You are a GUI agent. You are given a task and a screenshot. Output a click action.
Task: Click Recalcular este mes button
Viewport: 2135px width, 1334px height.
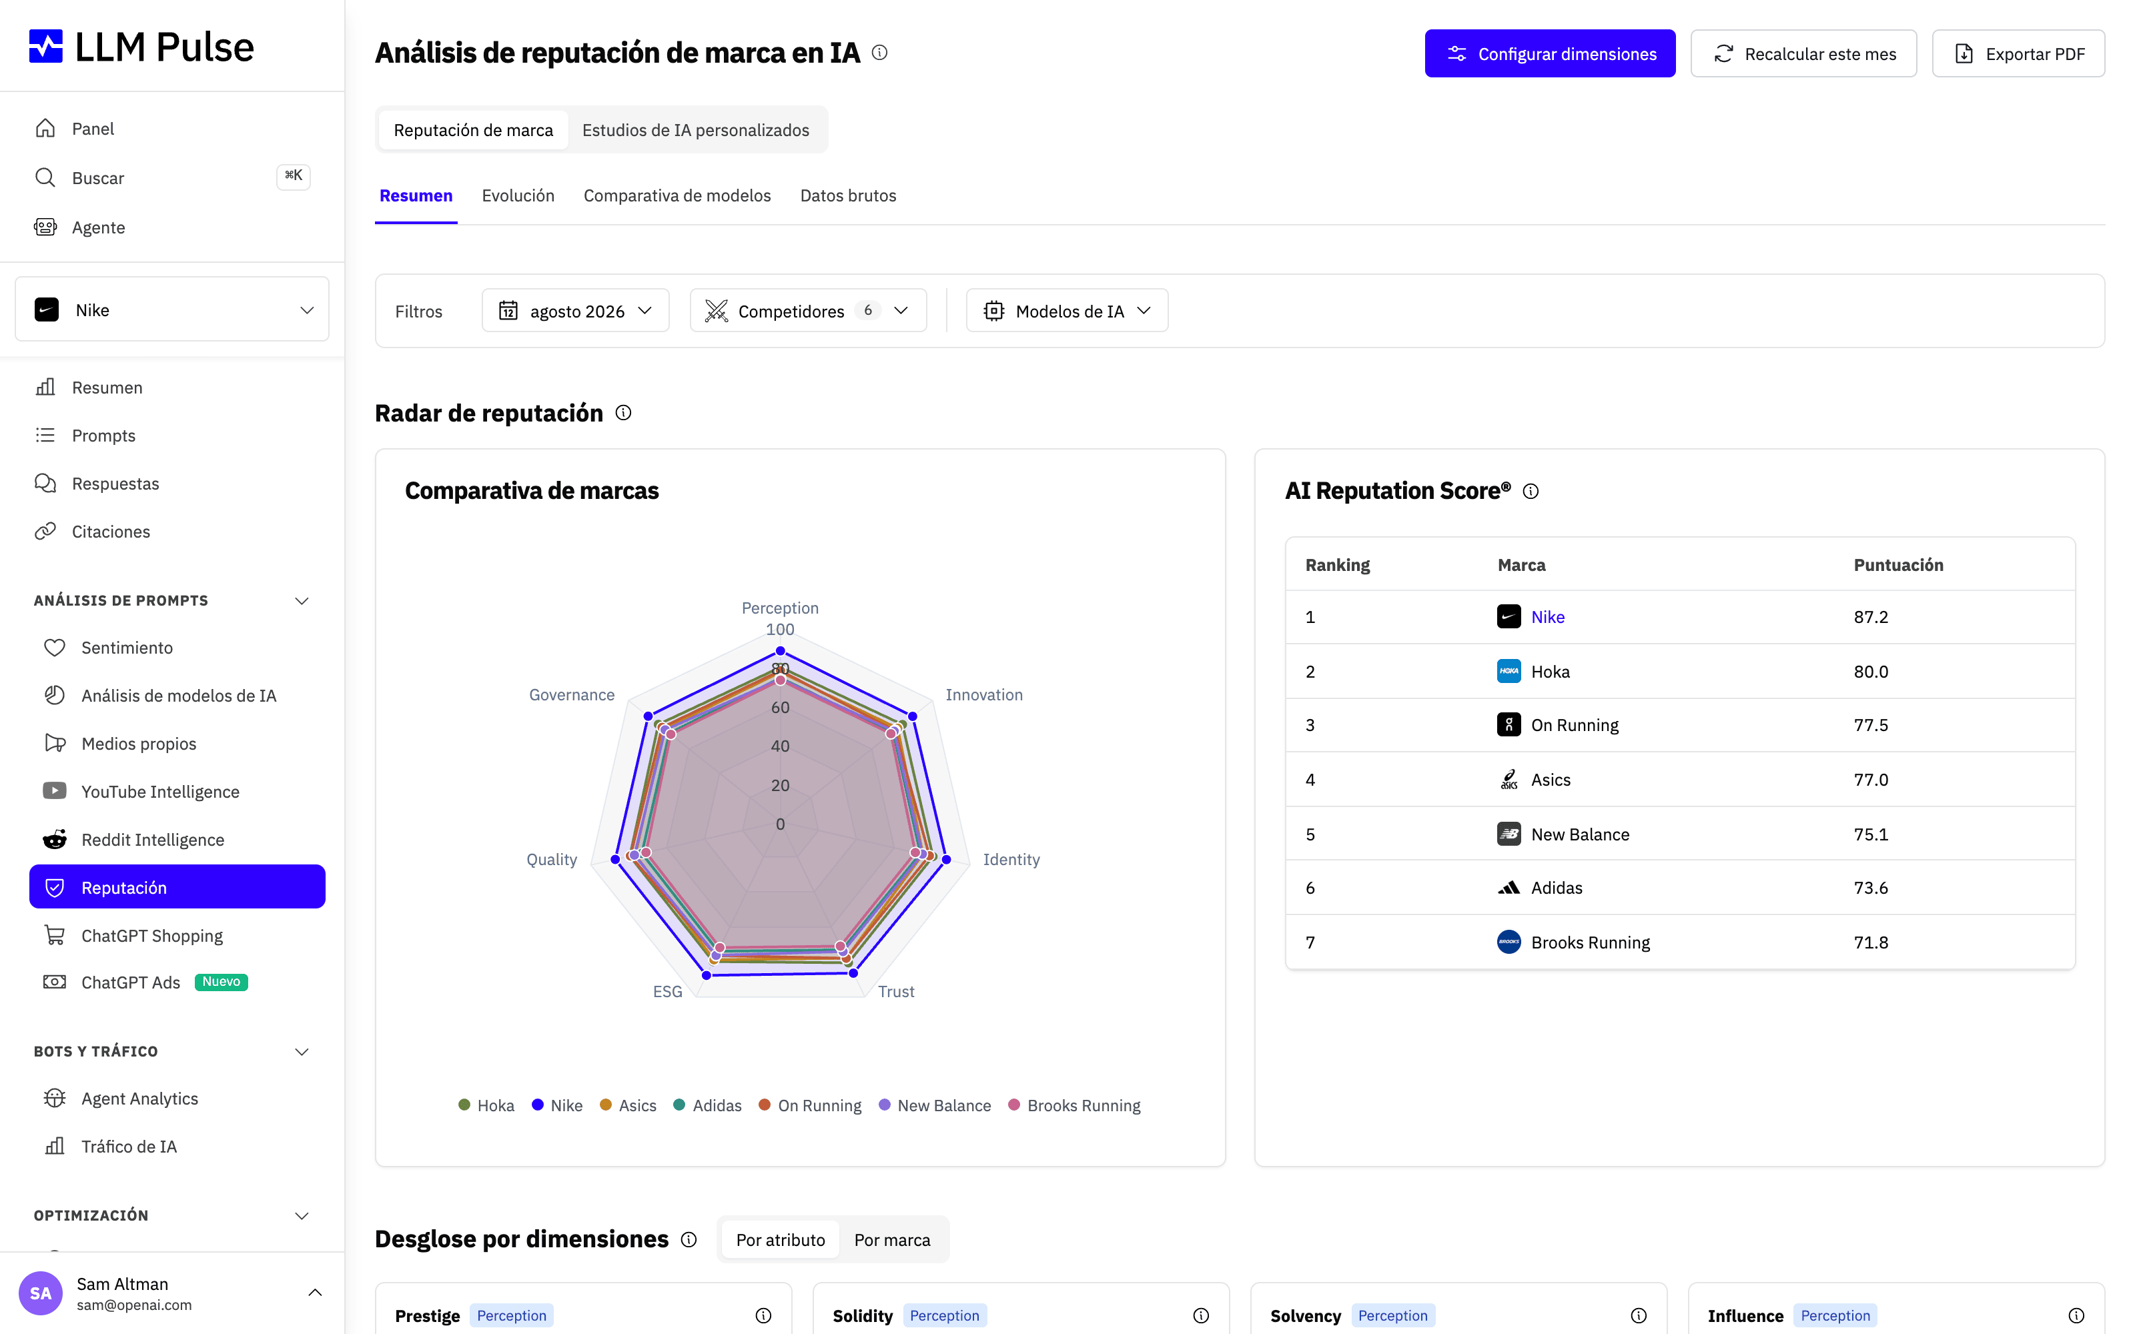(x=1803, y=54)
